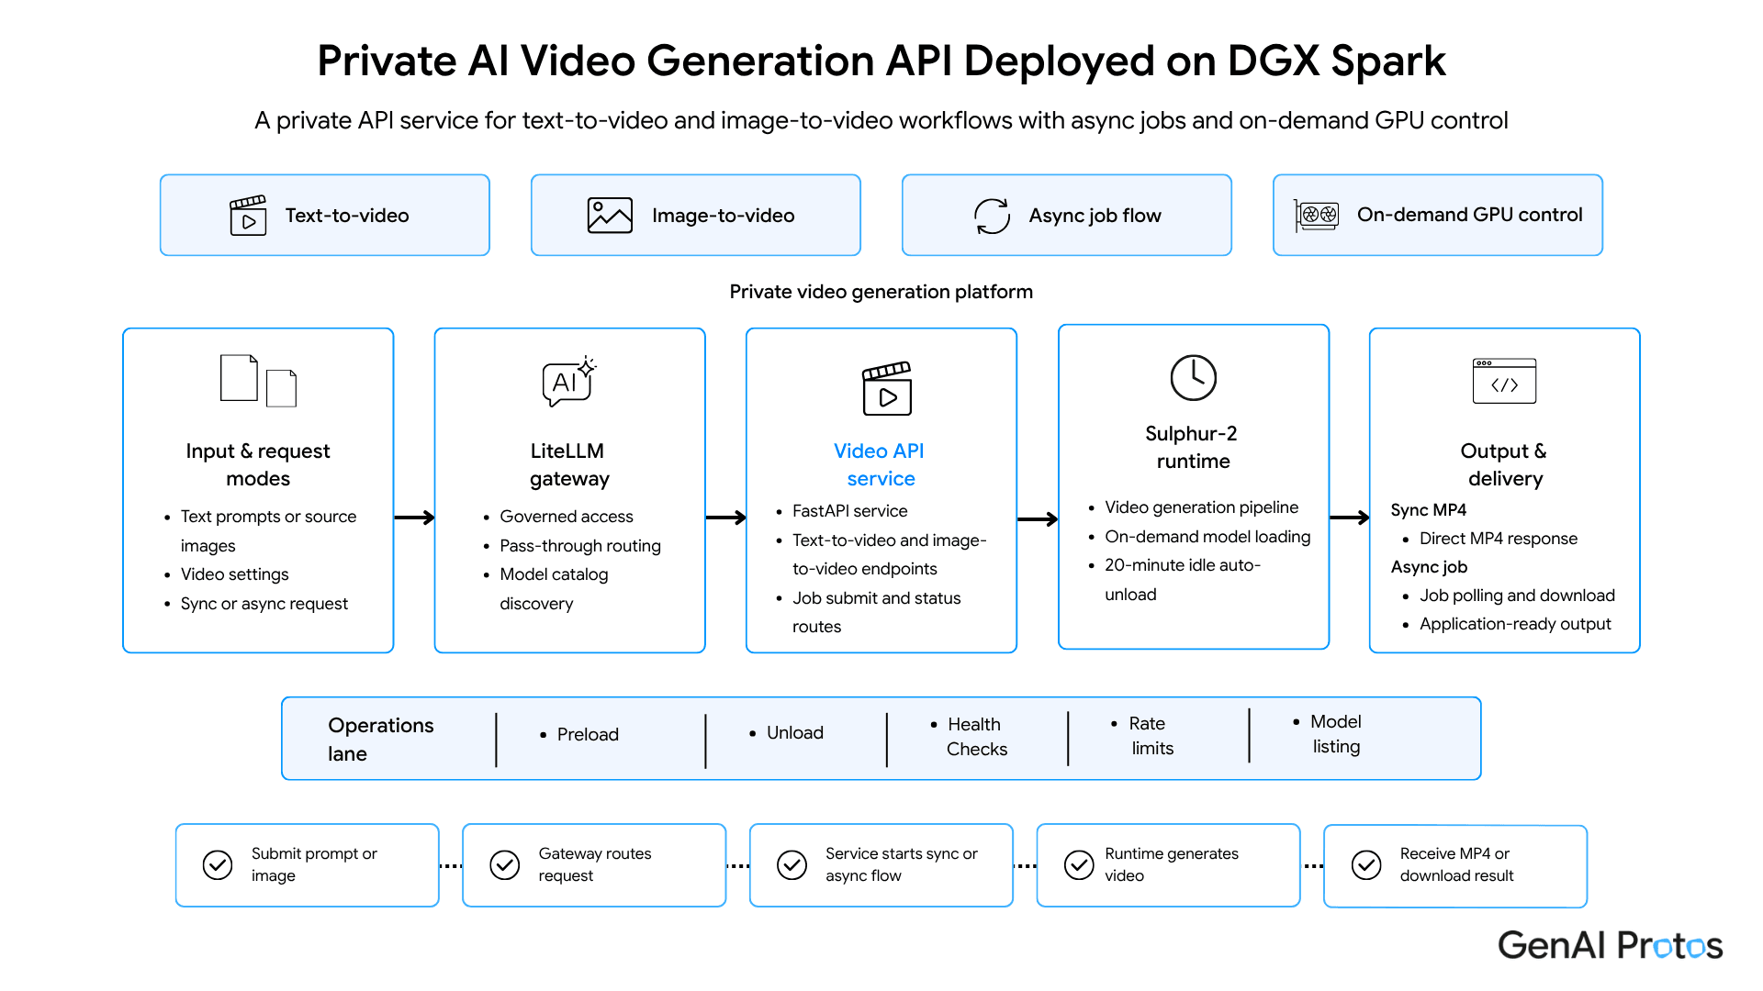Click the circular arrows icon for Async job flow
This screenshot has height=991, width=1763.
[992, 216]
